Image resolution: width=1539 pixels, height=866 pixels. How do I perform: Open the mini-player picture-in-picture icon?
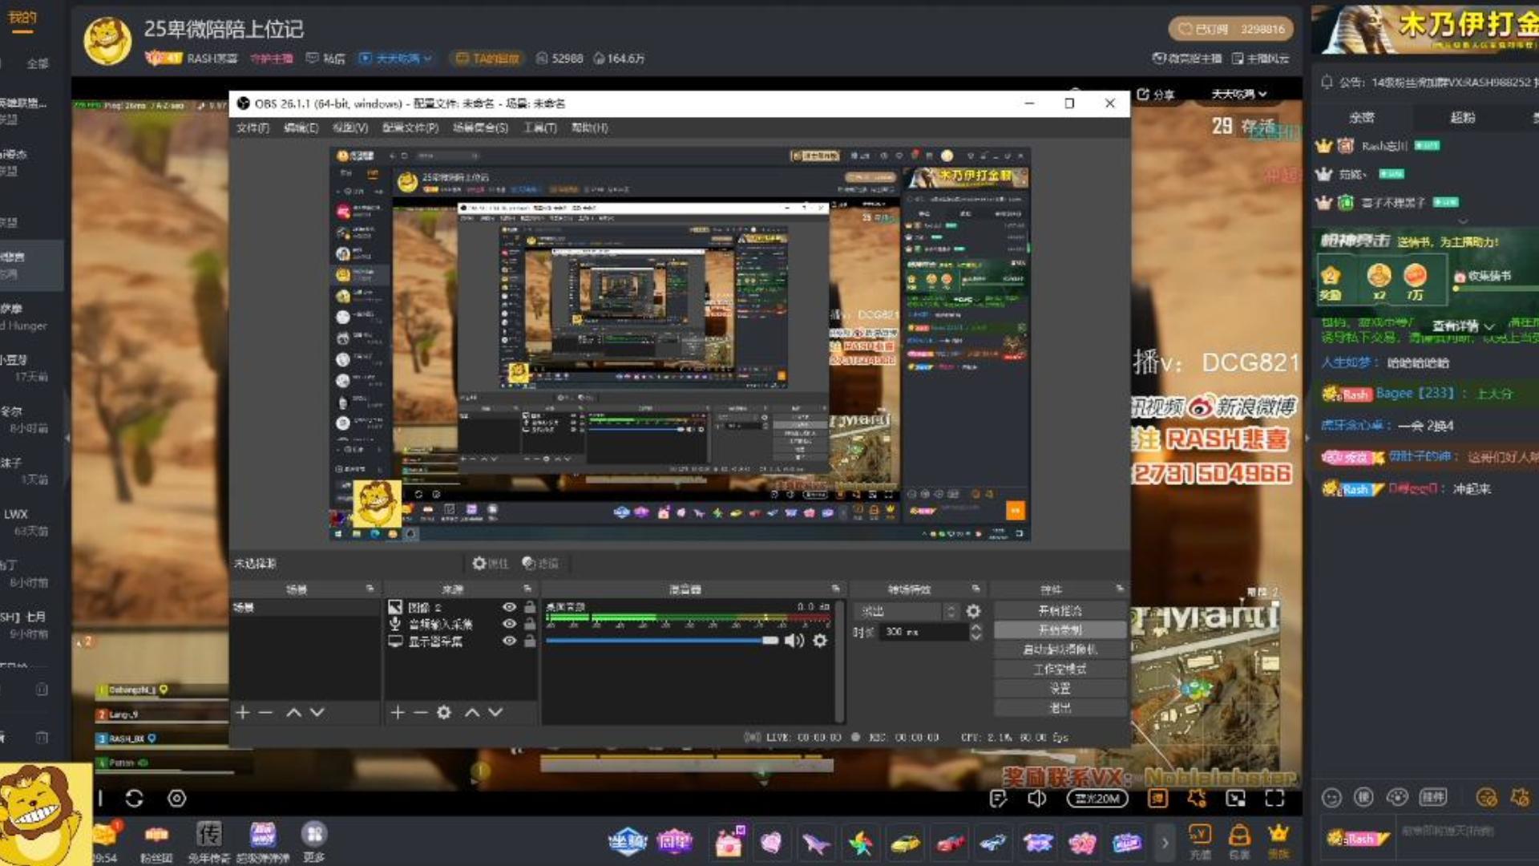[1235, 799]
